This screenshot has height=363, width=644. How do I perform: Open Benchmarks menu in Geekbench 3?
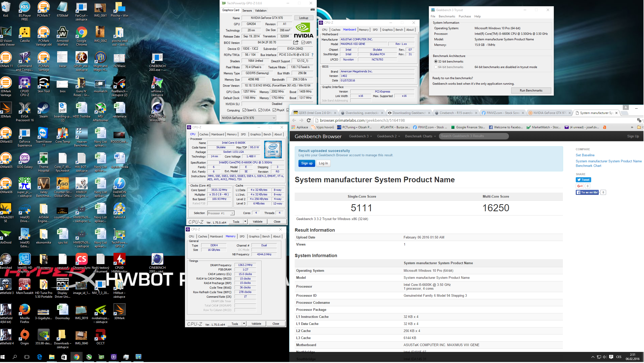pyautogui.click(x=447, y=16)
